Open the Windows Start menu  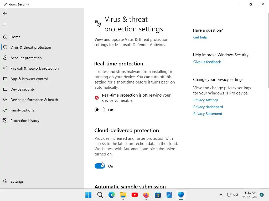[89, 195]
